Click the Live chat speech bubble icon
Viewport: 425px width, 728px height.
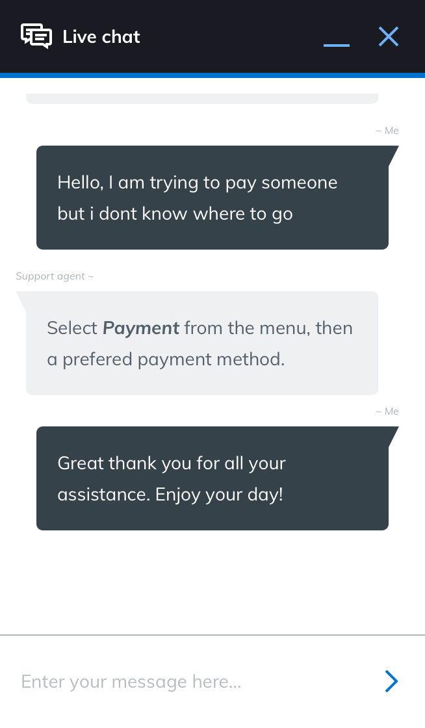click(36, 36)
